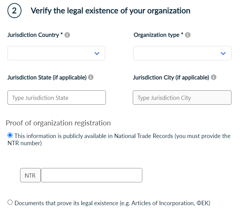Click the circled step number 2 icon
Image resolution: width=240 pixels, height=212 pixels.
click(14, 11)
